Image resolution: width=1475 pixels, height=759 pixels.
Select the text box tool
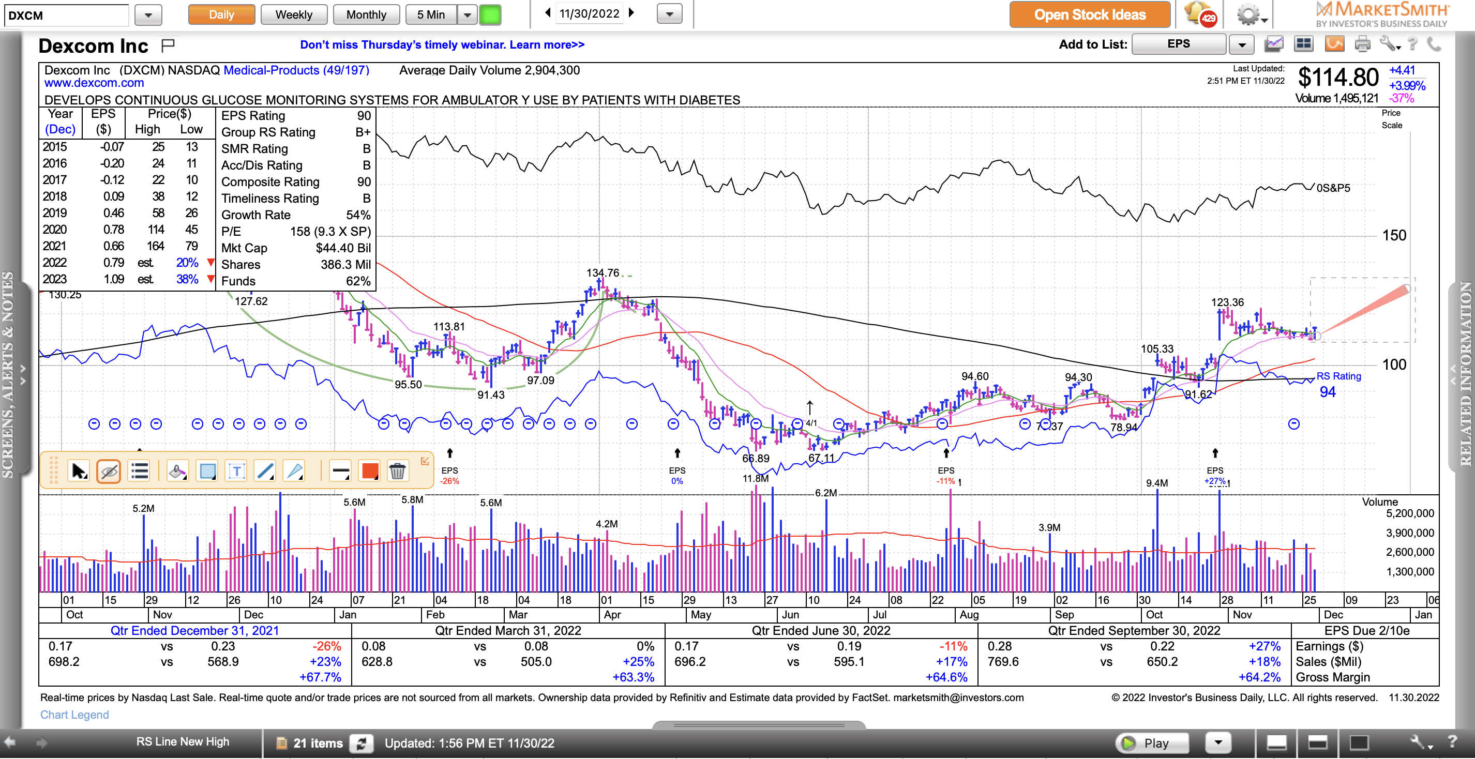click(x=236, y=471)
